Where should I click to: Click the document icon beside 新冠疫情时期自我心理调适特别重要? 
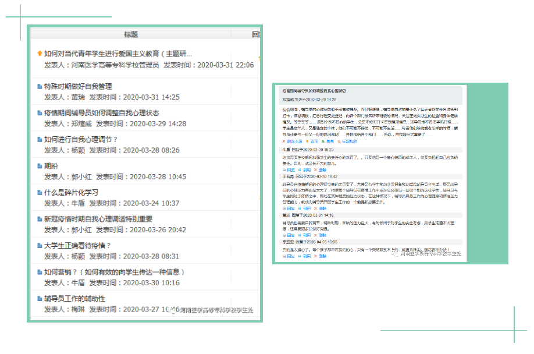coord(40,220)
